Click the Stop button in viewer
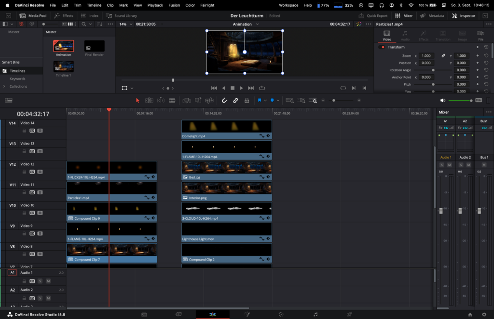Screen dimensions: 494x319 pos(233,88)
